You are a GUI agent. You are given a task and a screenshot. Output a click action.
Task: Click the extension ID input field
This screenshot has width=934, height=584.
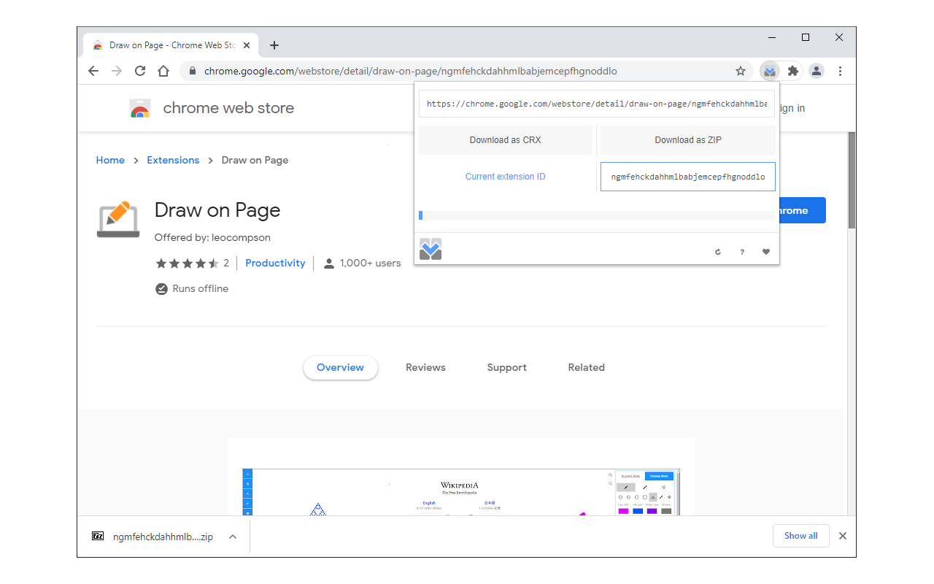(x=687, y=176)
